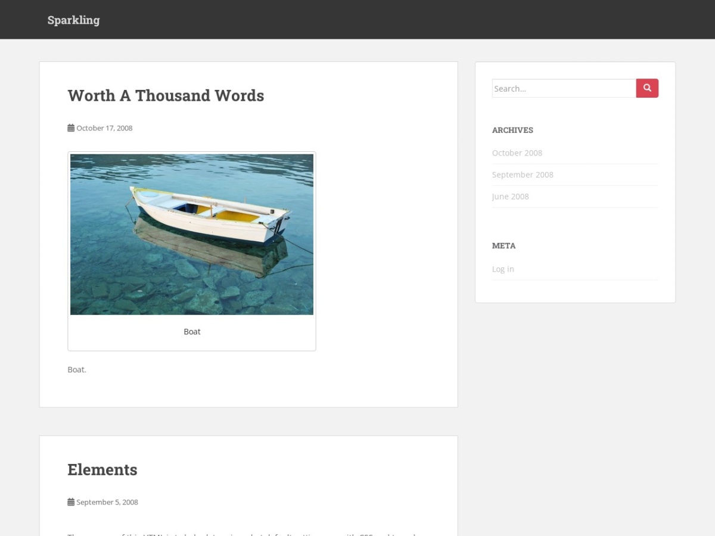Click the red search magnifier button
Screen dimensions: 715x536
(x=647, y=88)
